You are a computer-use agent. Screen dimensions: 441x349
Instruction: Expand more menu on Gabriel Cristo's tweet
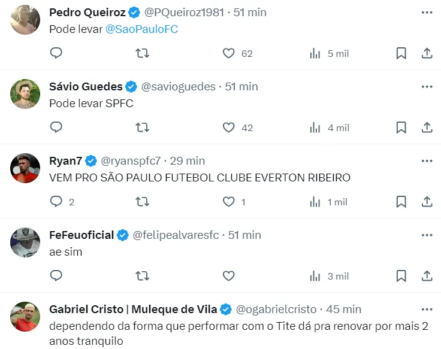pyautogui.click(x=427, y=309)
